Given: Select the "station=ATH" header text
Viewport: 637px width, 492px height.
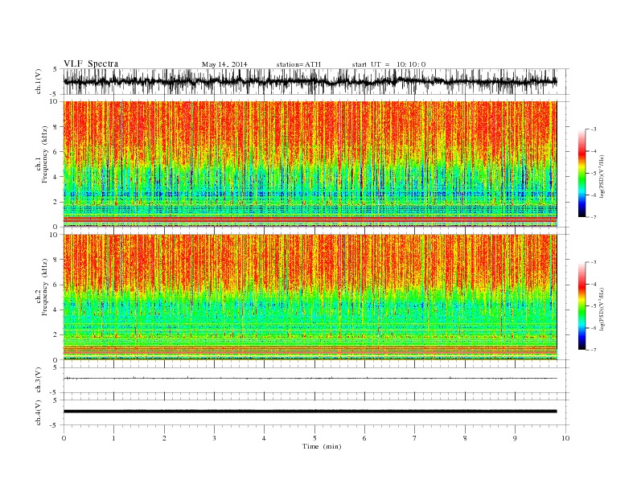Looking at the screenshot, I should pyautogui.click(x=298, y=64).
